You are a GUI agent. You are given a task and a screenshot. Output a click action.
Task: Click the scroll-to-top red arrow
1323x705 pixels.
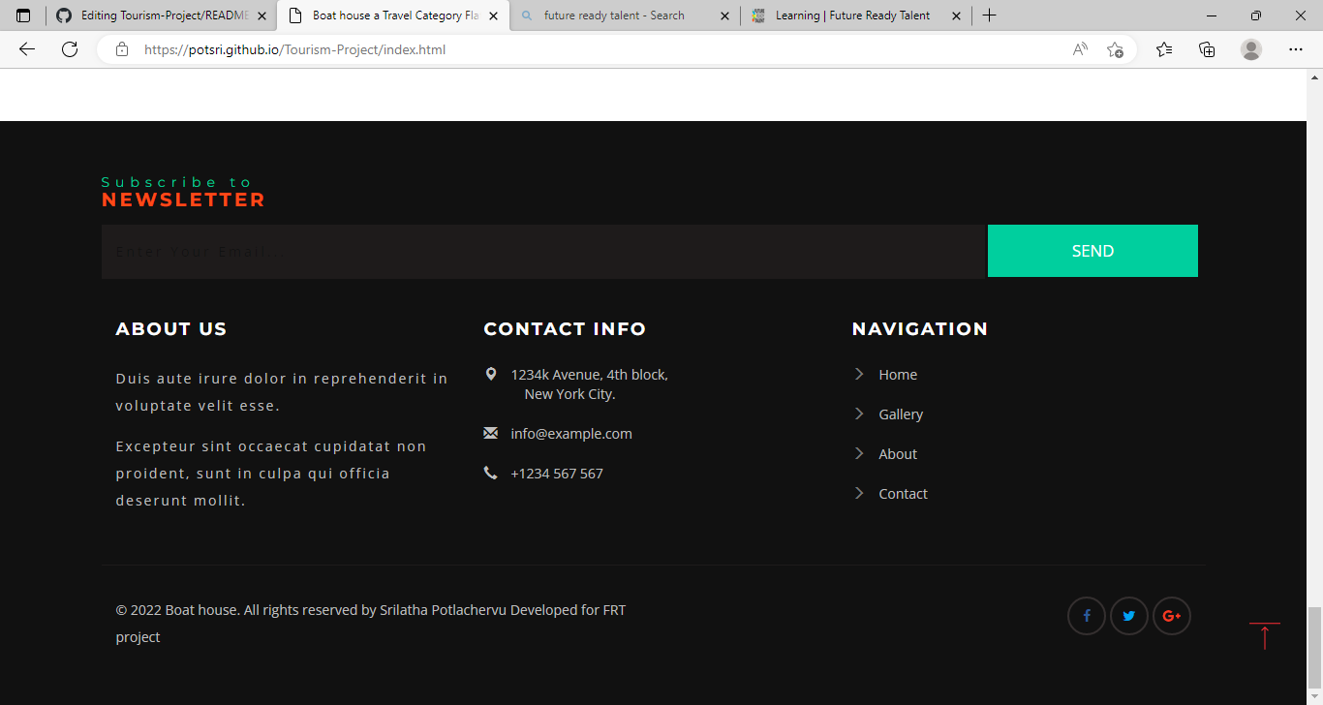click(x=1265, y=636)
